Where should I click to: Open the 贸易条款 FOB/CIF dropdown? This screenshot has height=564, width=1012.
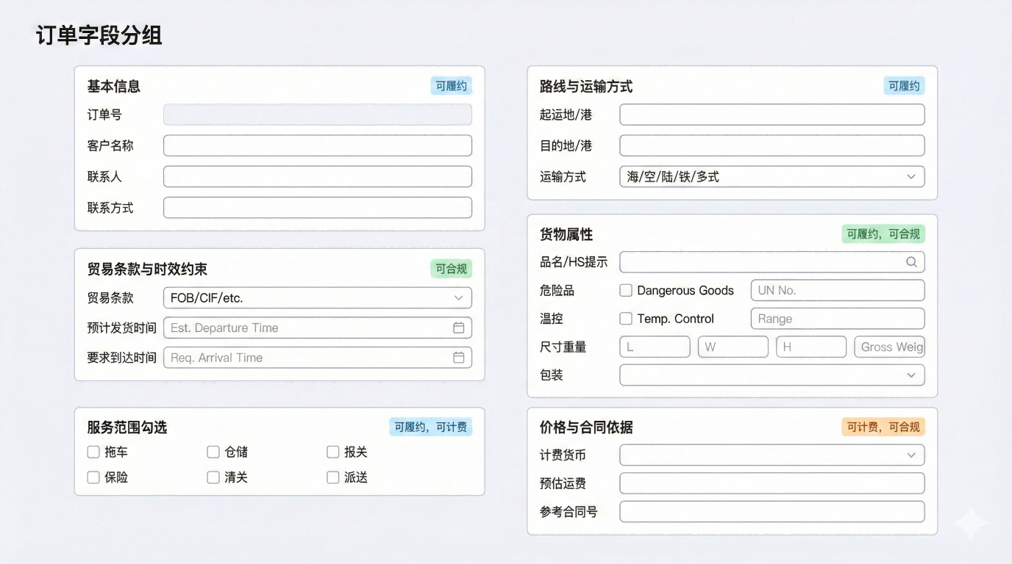[x=317, y=298]
